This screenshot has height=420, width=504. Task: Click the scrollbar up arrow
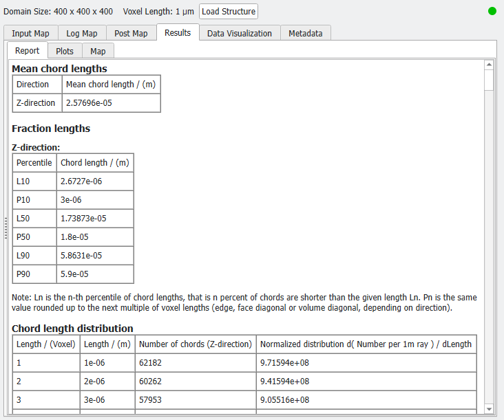coord(489,65)
